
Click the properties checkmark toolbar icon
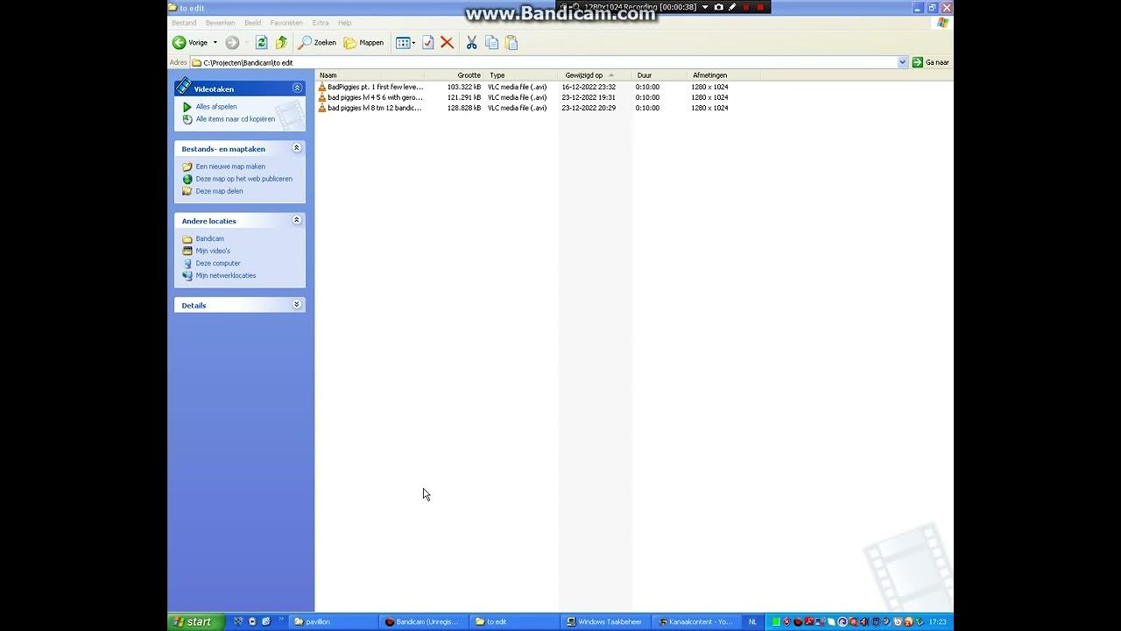(x=428, y=42)
